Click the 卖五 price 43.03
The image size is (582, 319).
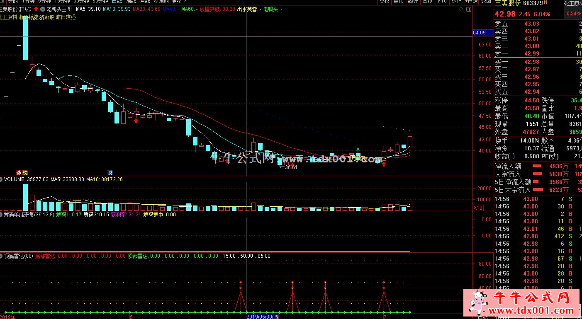[532, 24]
